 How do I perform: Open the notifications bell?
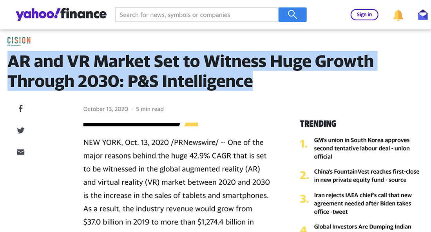(398, 15)
